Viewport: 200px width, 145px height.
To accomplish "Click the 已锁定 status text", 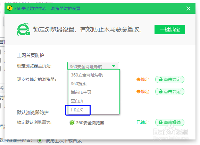I will click(x=143, y=123).
